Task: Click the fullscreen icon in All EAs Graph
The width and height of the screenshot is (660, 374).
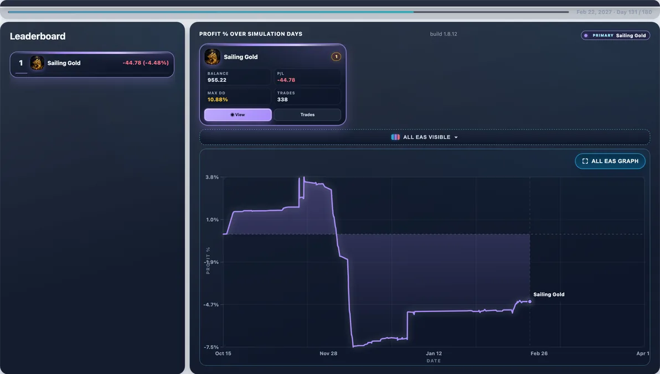Action: pos(585,161)
